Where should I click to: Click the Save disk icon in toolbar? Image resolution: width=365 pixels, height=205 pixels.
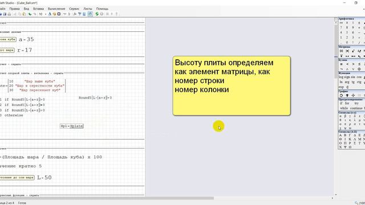[5, 14]
